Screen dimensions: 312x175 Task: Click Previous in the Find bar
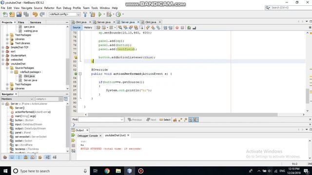point(135,120)
